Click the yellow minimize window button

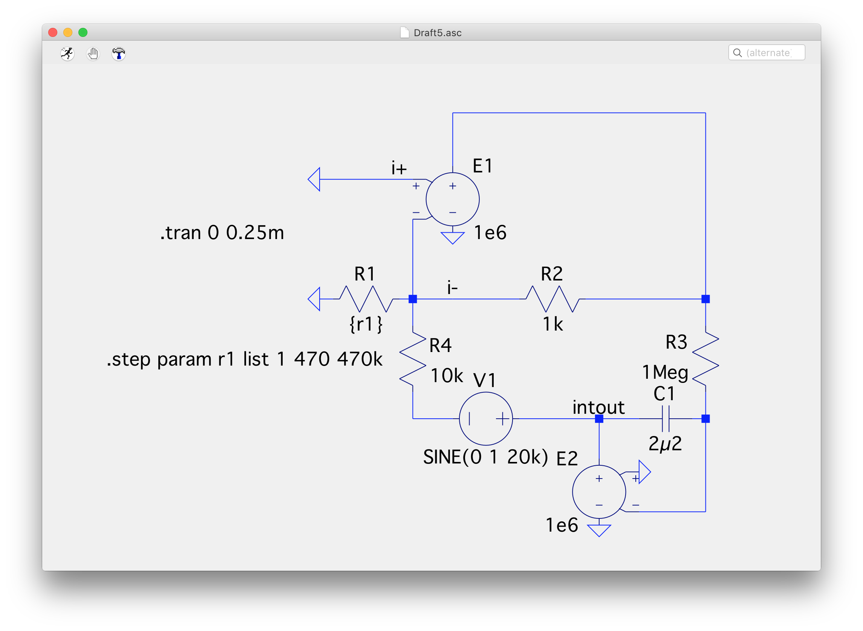coord(68,32)
